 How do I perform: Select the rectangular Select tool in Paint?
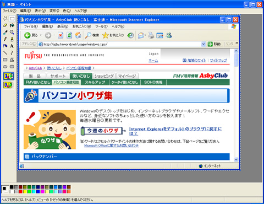click(x=12, y=18)
